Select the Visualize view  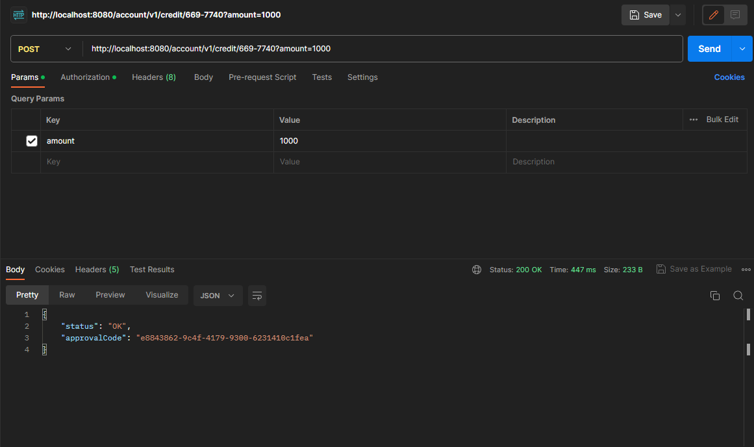click(162, 295)
